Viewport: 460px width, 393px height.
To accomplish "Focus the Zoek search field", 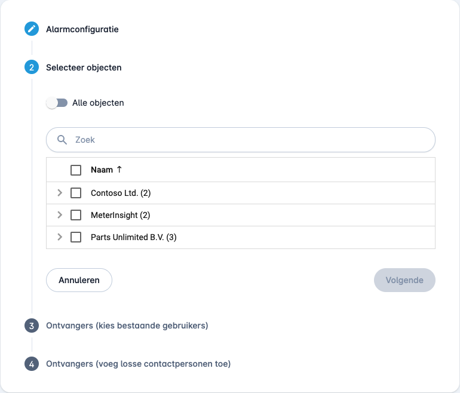I will click(x=241, y=140).
